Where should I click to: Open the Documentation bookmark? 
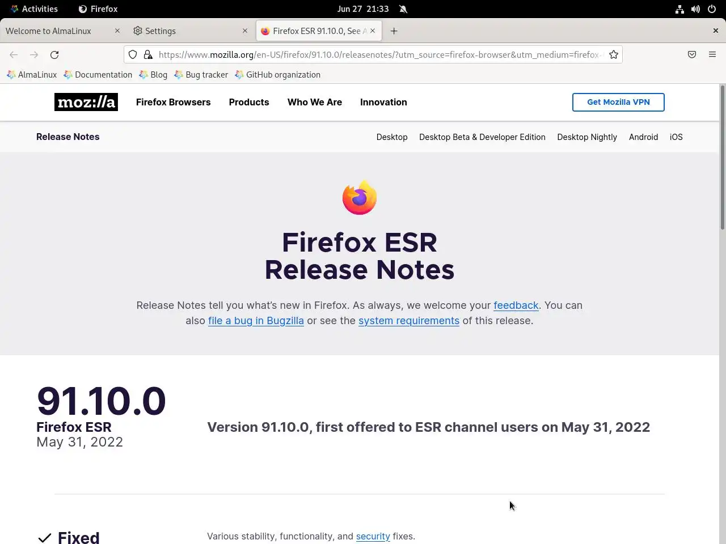[x=98, y=75]
